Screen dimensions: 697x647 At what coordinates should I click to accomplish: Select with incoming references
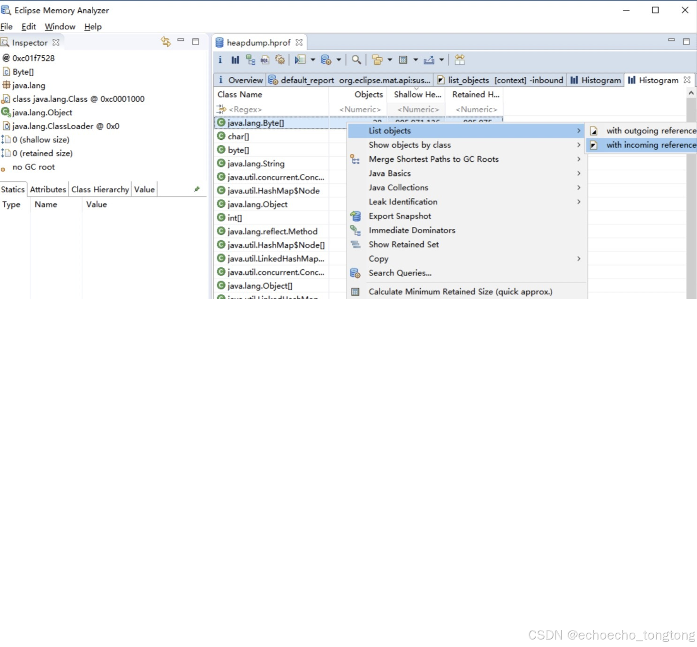coord(642,145)
